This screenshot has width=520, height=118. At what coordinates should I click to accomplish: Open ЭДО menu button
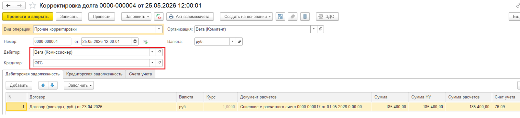pyautogui.click(x=327, y=17)
